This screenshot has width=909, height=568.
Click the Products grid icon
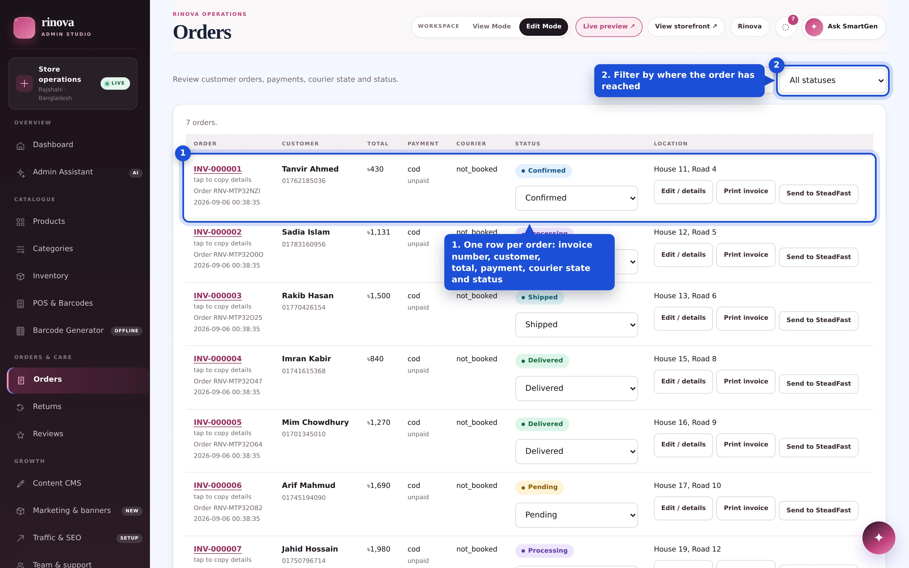pos(21,222)
